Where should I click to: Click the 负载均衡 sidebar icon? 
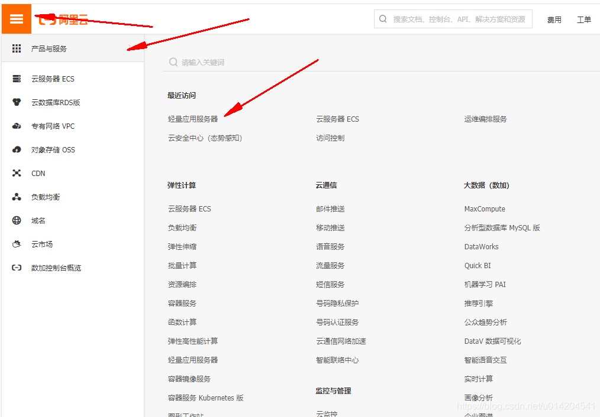(17, 197)
